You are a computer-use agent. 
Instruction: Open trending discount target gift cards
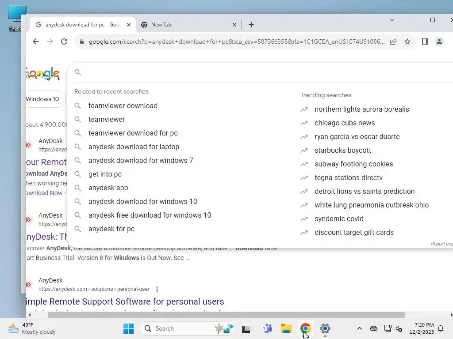pyautogui.click(x=354, y=233)
